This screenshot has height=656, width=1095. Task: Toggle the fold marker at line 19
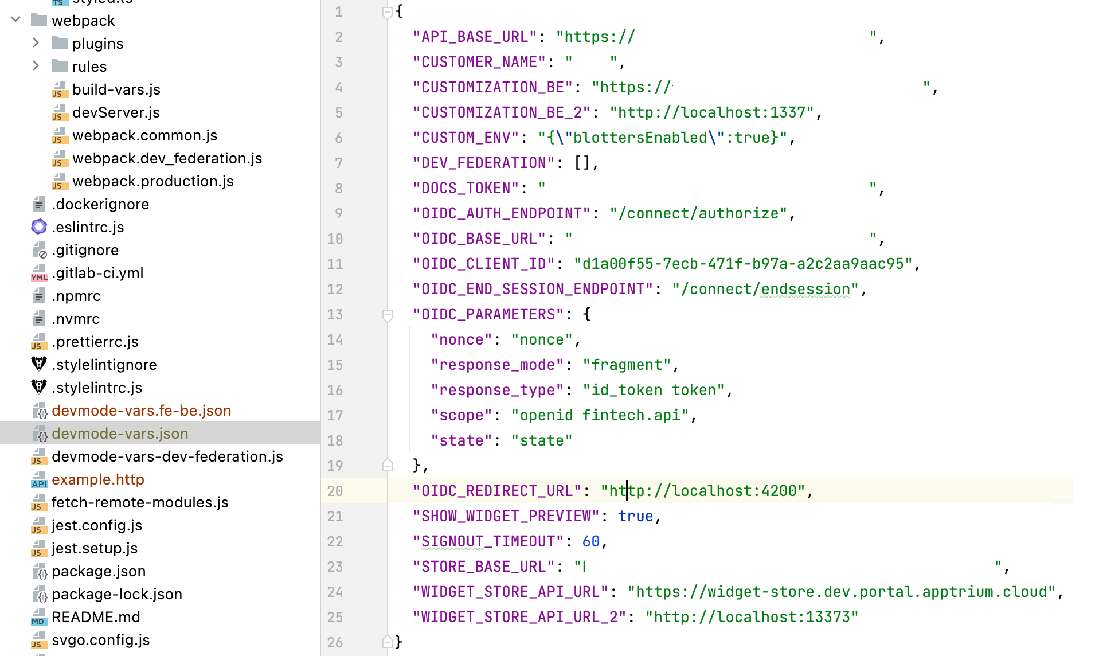(x=388, y=466)
